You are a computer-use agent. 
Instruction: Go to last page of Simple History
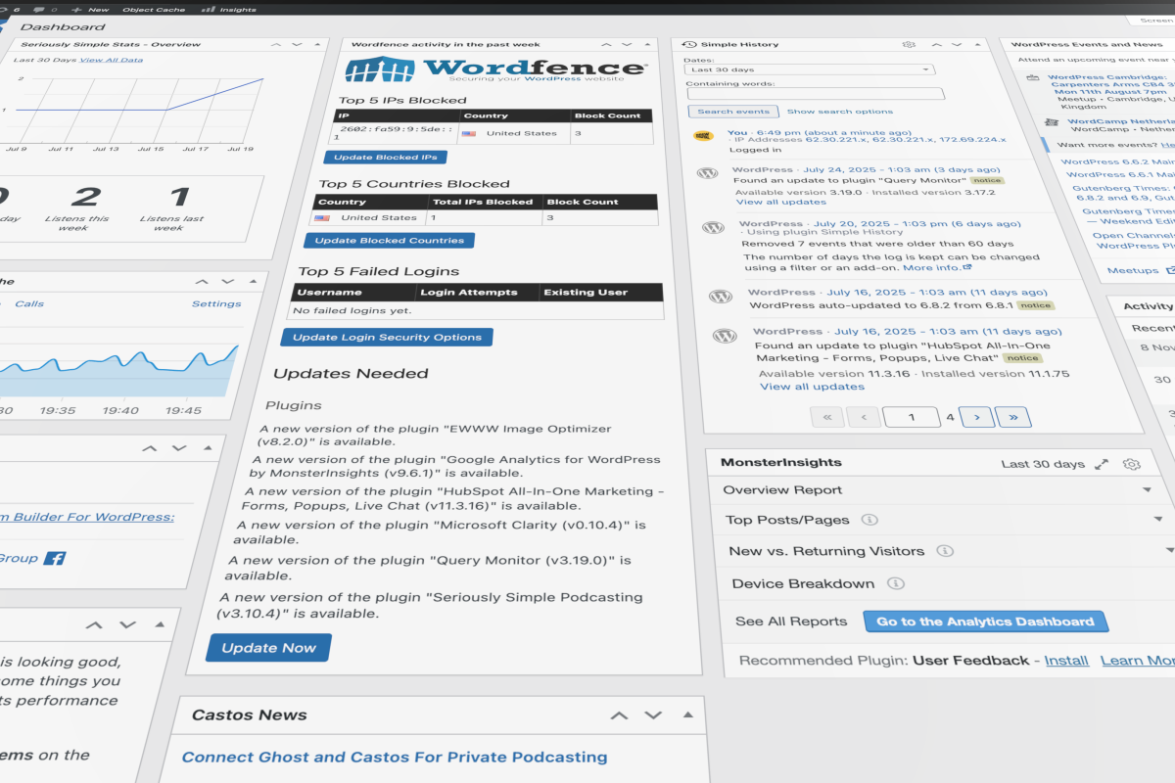click(x=1012, y=418)
